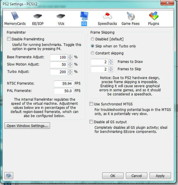Increase Slow Motion Adjust value
Viewport: 178px width, 185px height.
pos(70,63)
